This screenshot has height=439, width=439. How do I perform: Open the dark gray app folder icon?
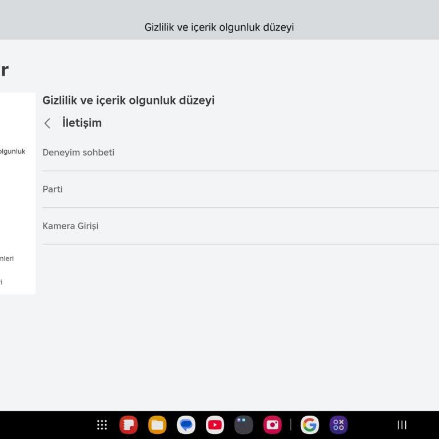[x=244, y=425]
